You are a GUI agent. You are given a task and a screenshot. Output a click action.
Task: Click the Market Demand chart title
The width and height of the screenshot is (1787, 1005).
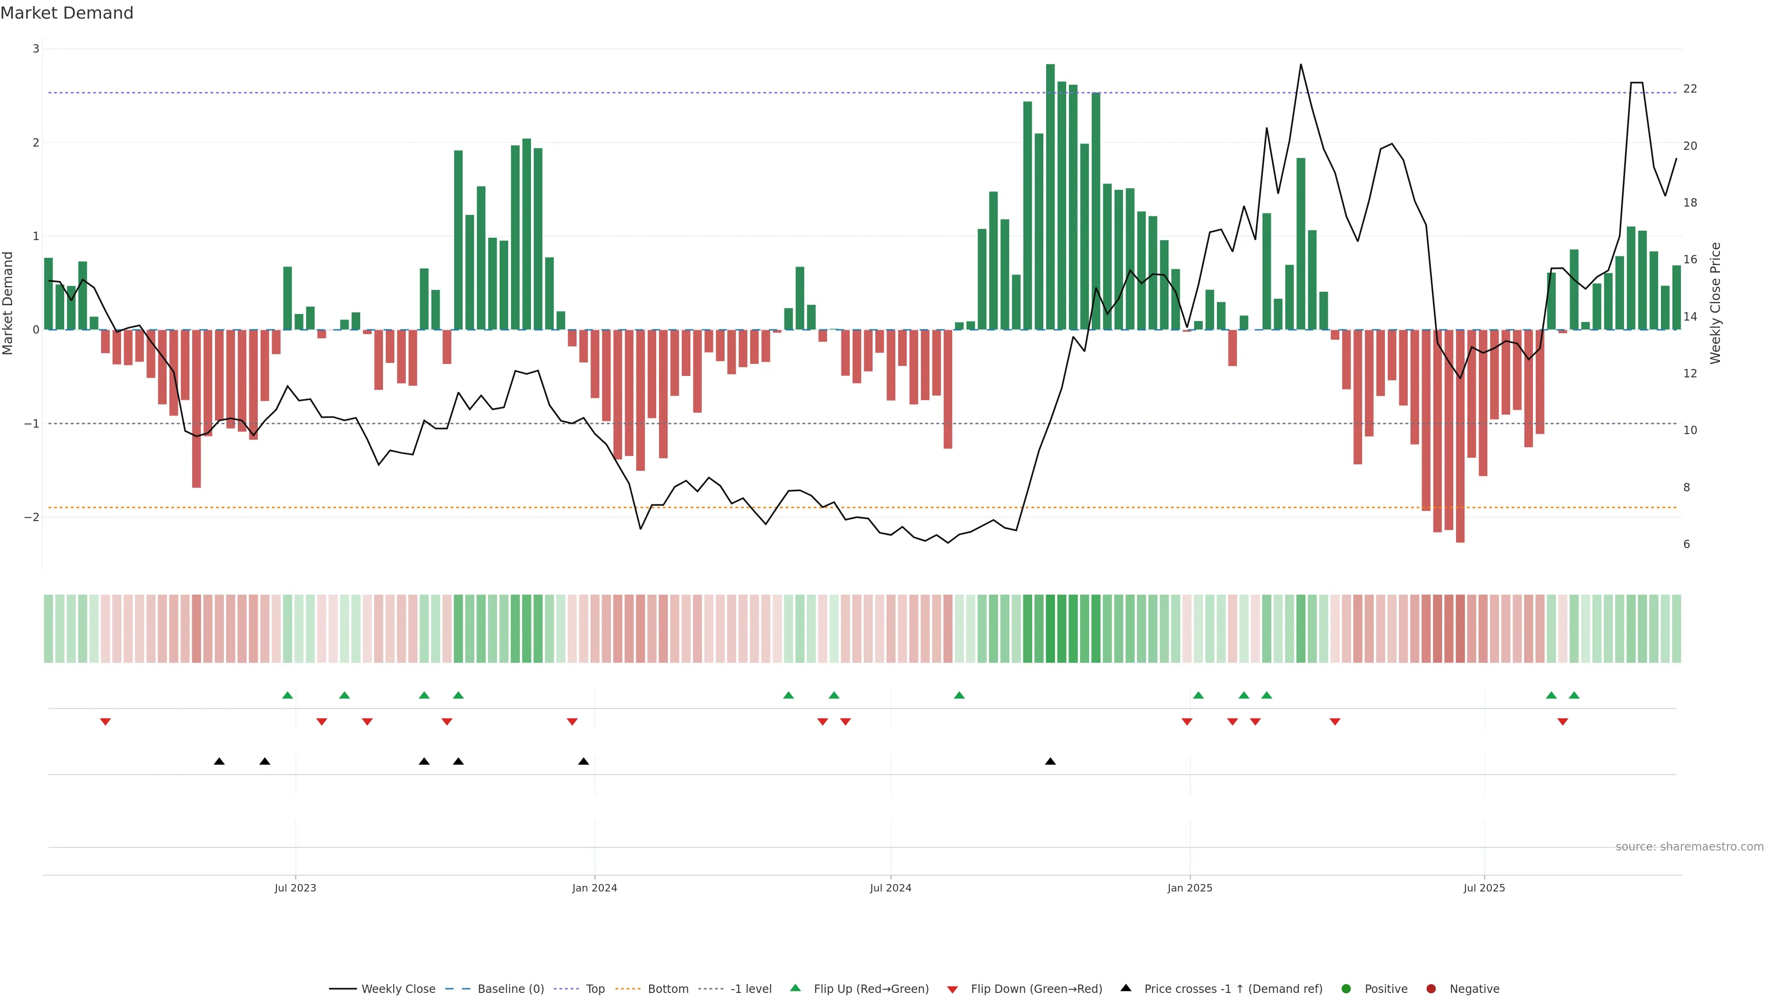pyautogui.click(x=67, y=13)
